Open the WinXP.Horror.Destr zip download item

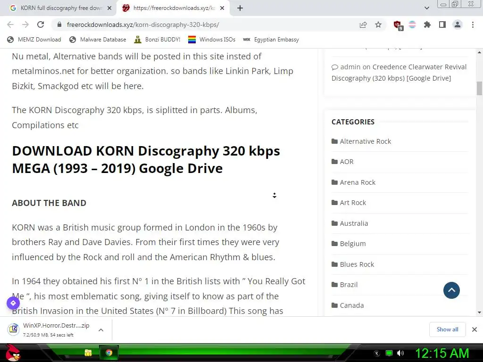point(49,329)
